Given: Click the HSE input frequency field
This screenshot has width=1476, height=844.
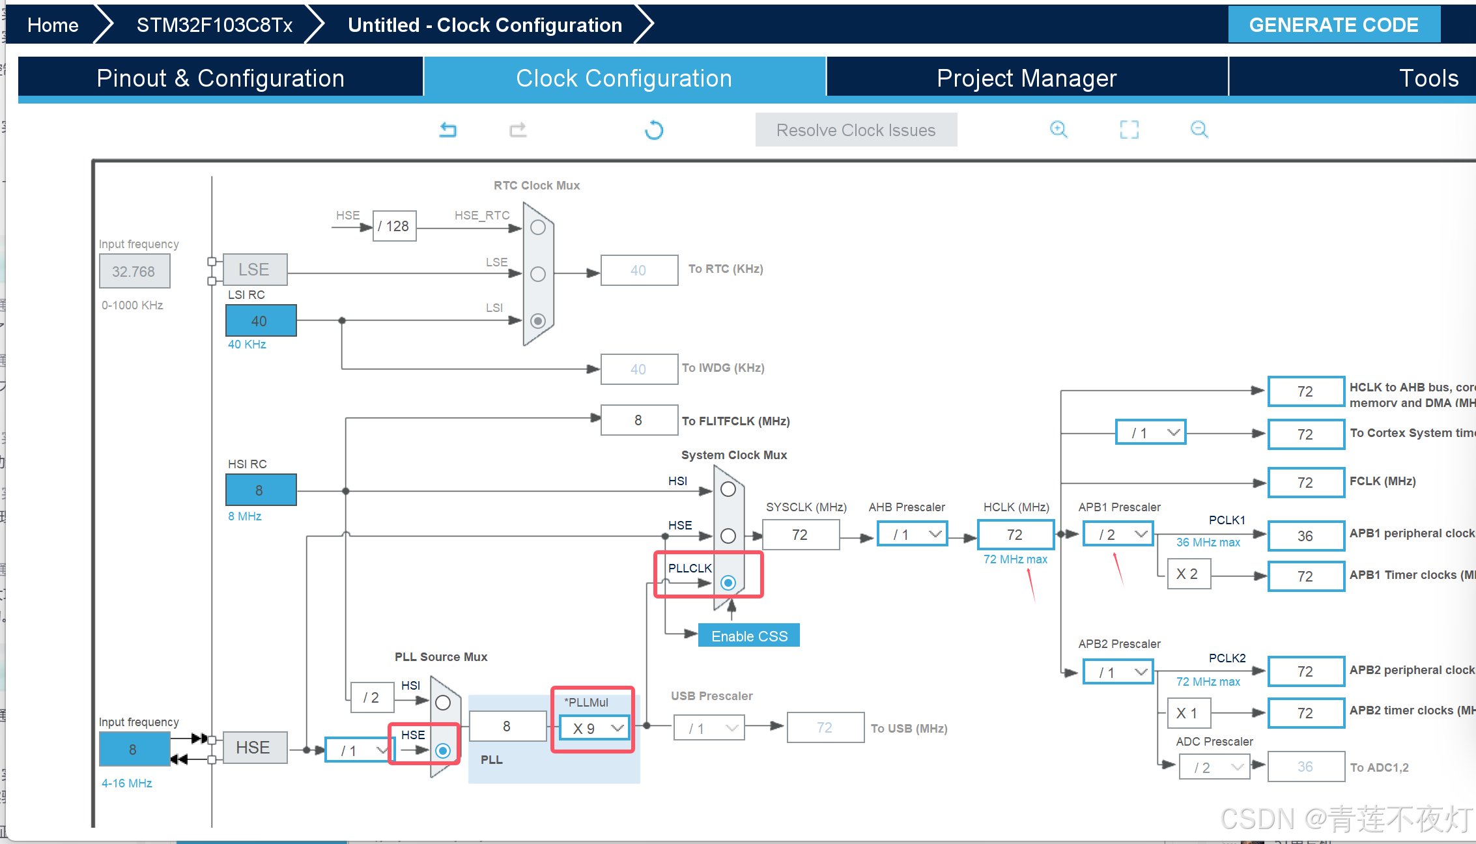Looking at the screenshot, I should point(134,750).
